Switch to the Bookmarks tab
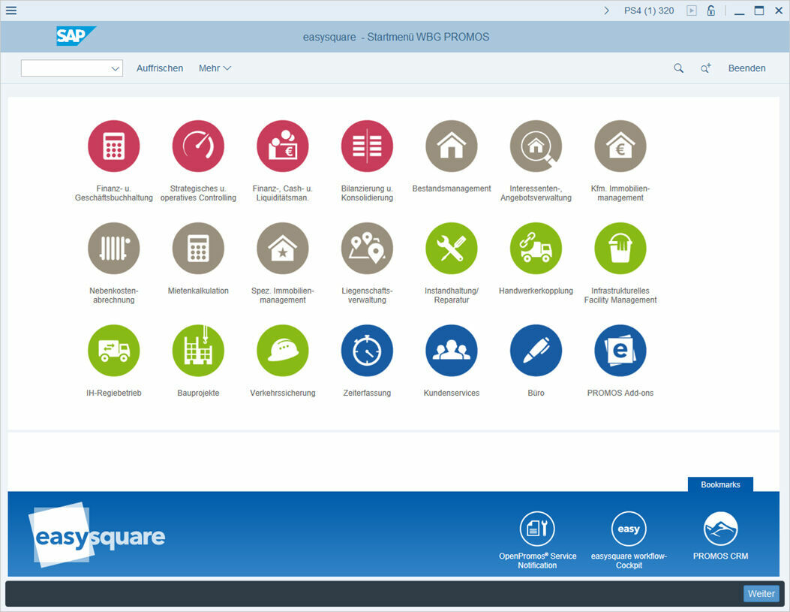 pos(719,484)
